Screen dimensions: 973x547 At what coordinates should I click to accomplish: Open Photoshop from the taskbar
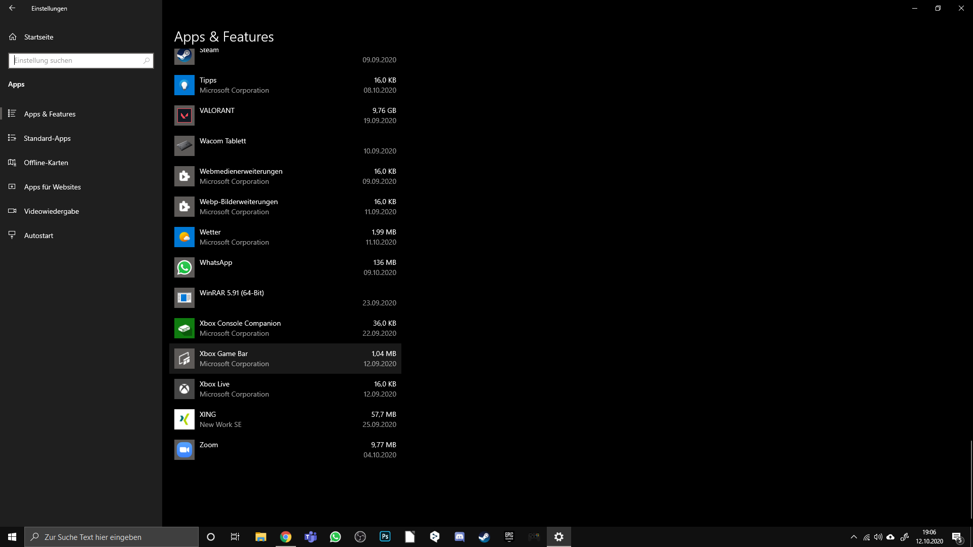[385, 537]
